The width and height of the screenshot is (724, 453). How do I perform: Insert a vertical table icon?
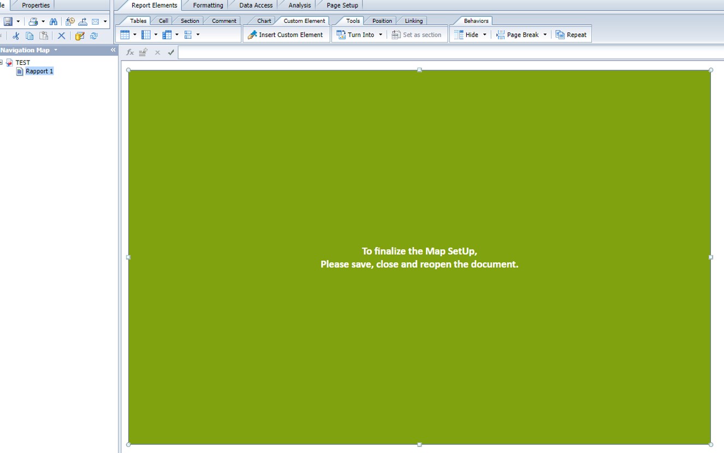(x=124, y=35)
